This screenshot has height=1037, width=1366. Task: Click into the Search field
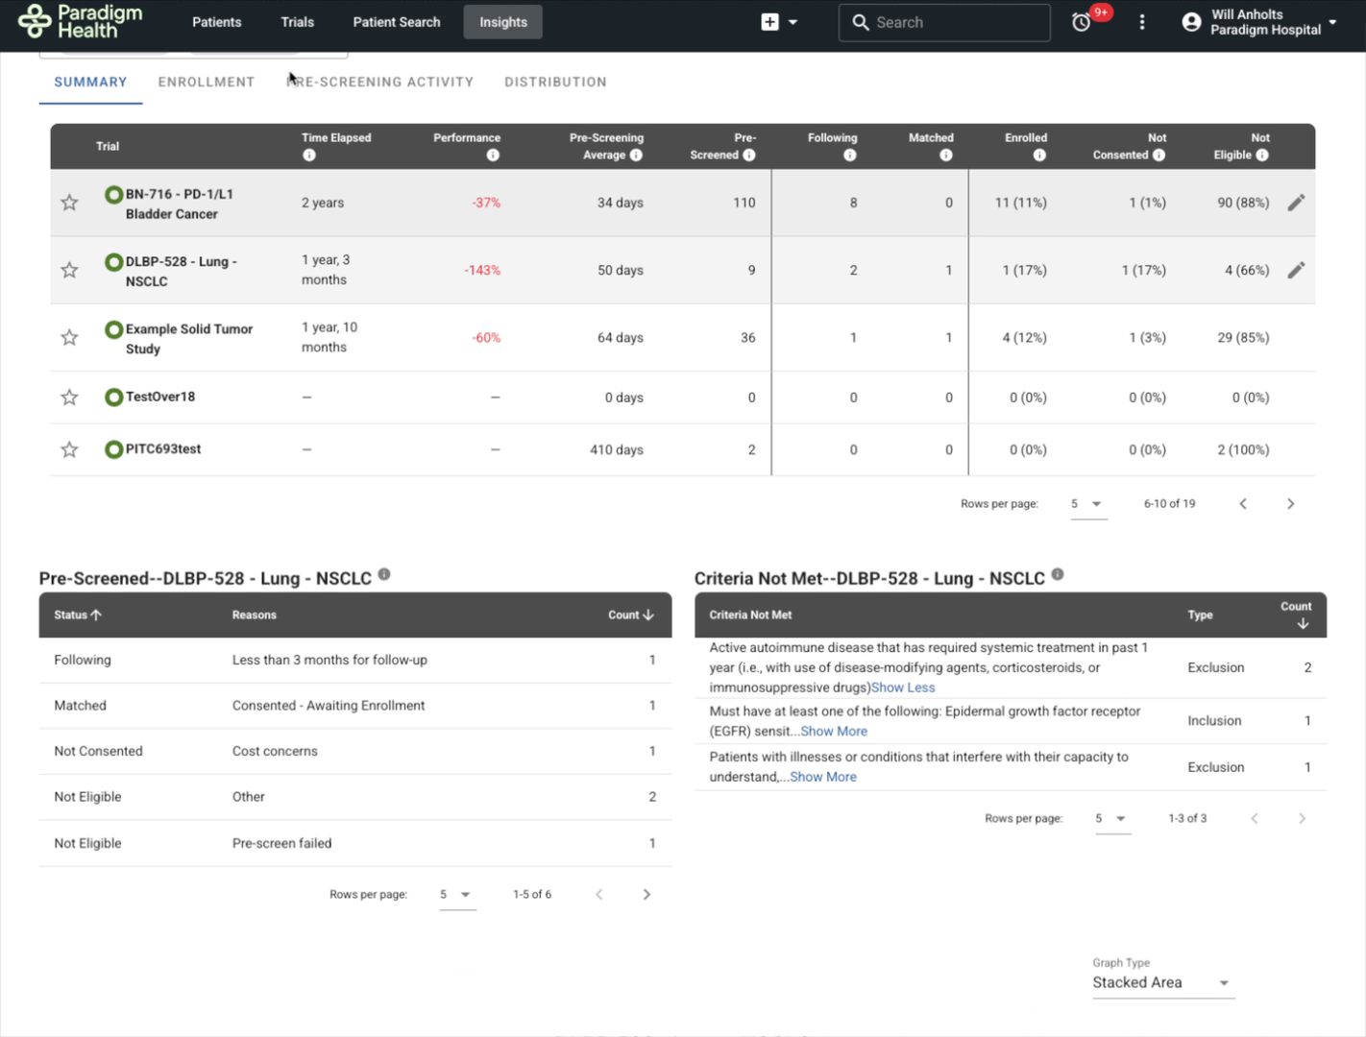pos(944,22)
